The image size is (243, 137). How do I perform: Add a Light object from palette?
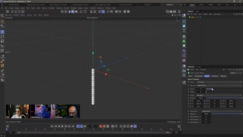click(x=184, y=75)
